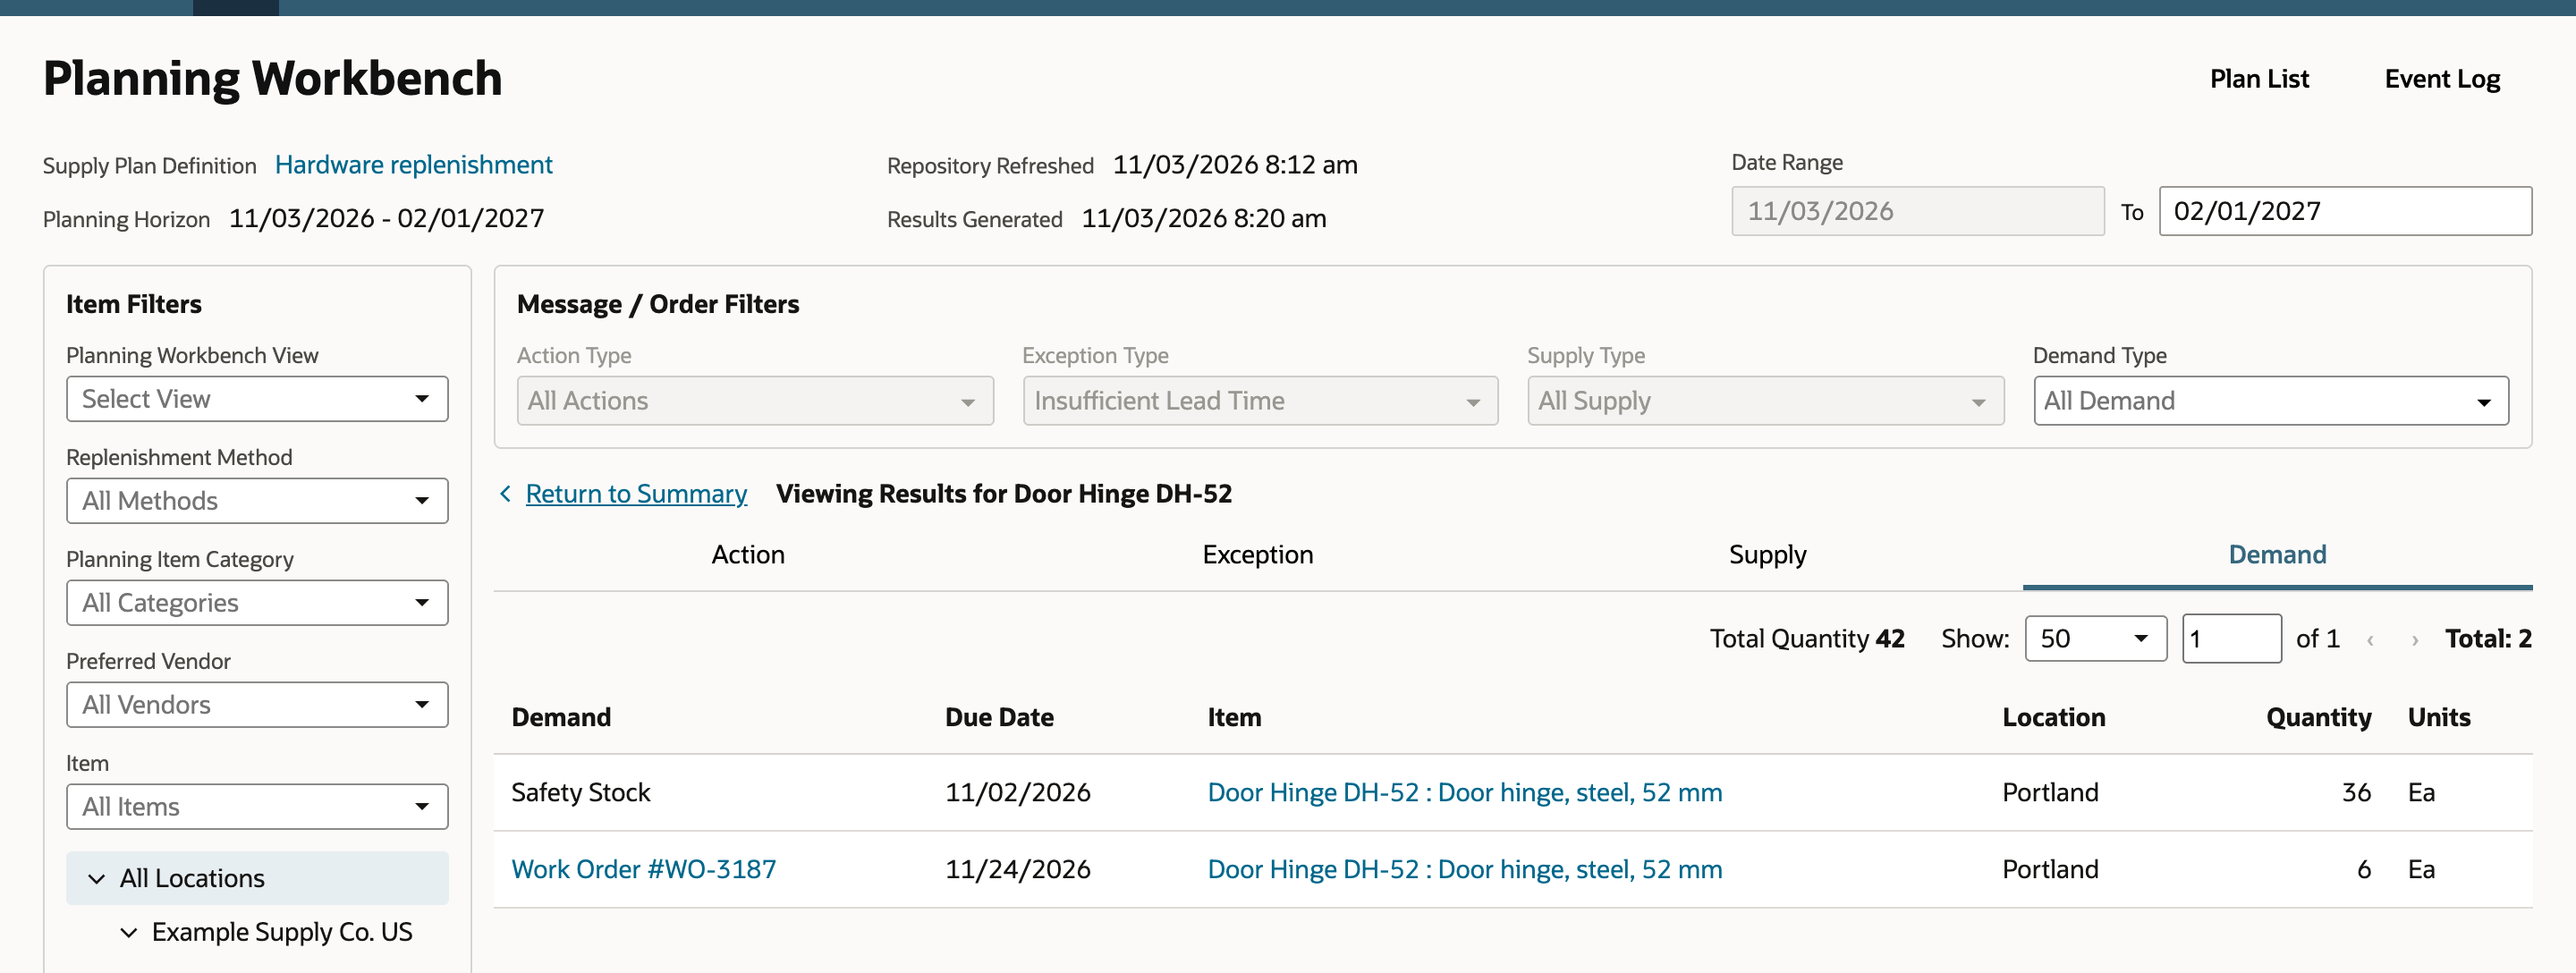This screenshot has width=2576, height=973.
Task: Click quantity 36 in Safety Stock row
Action: [2356, 793]
